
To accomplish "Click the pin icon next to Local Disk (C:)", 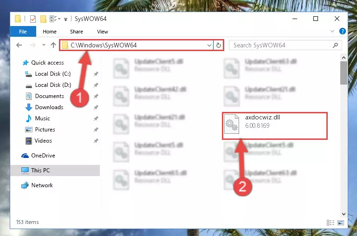I will coord(96,74).
